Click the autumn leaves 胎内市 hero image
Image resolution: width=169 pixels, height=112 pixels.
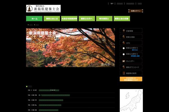click(70, 48)
